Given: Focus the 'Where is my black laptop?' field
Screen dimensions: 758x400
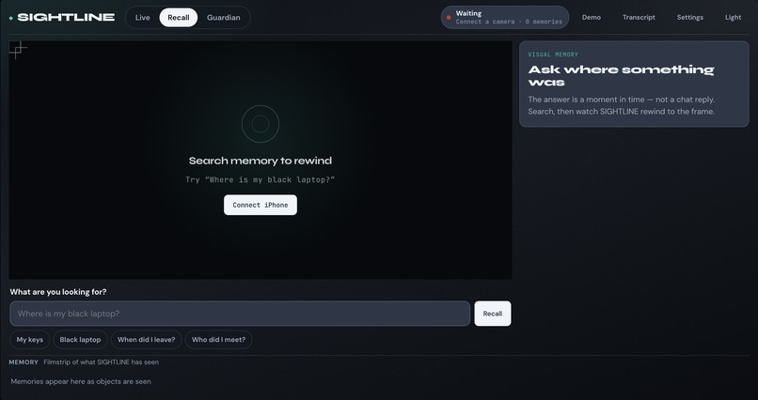Looking at the screenshot, I should 240,314.
